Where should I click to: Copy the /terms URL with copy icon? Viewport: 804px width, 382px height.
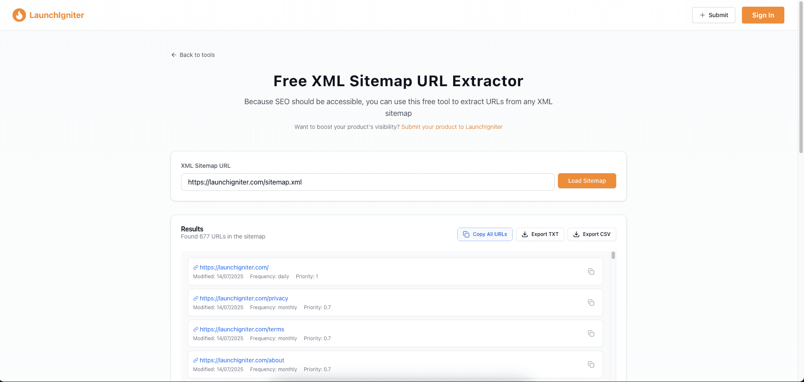coord(591,333)
